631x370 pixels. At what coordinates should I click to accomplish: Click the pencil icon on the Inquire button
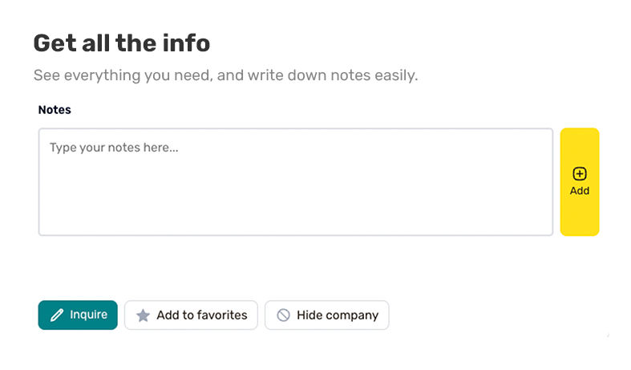click(x=57, y=315)
